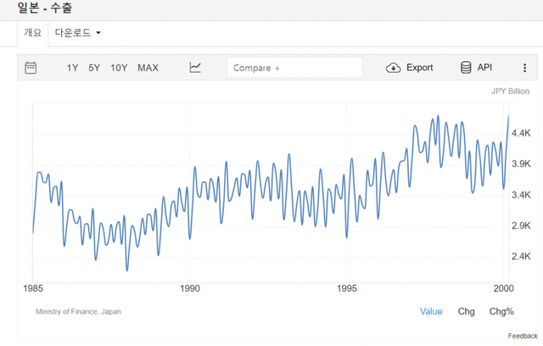The height and width of the screenshot is (346, 543).
Task: Click the lowest chart dip near 1988
Action: [x=127, y=270]
